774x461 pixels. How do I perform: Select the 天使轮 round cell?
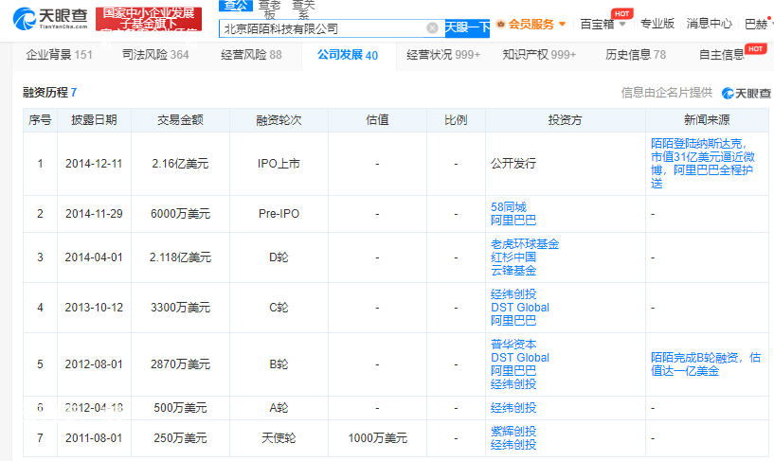coord(279,438)
